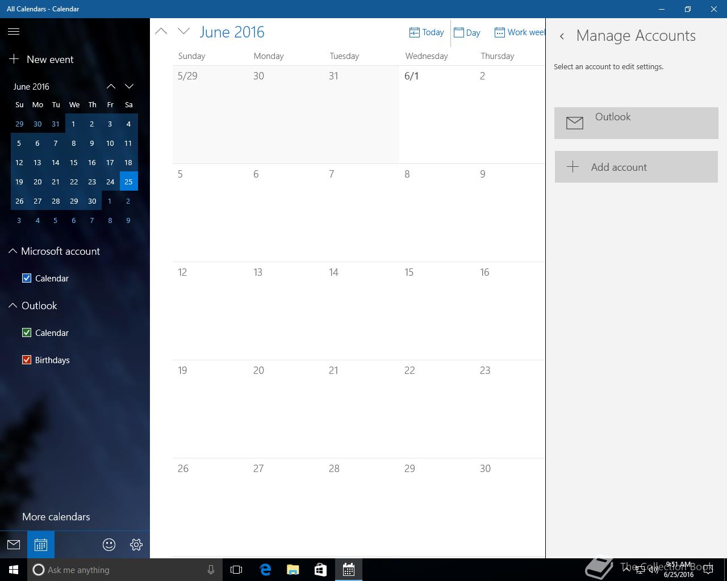Open More calendars
This screenshot has height=581, width=727.
tap(56, 517)
